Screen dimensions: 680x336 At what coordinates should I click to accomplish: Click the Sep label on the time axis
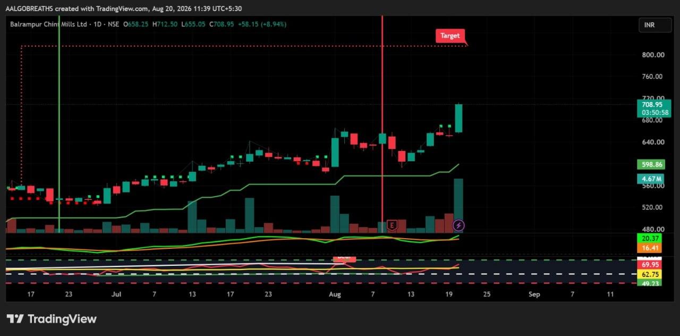pos(534,294)
